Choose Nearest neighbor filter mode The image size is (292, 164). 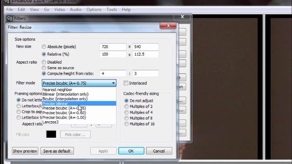click(x=79, y=90)
